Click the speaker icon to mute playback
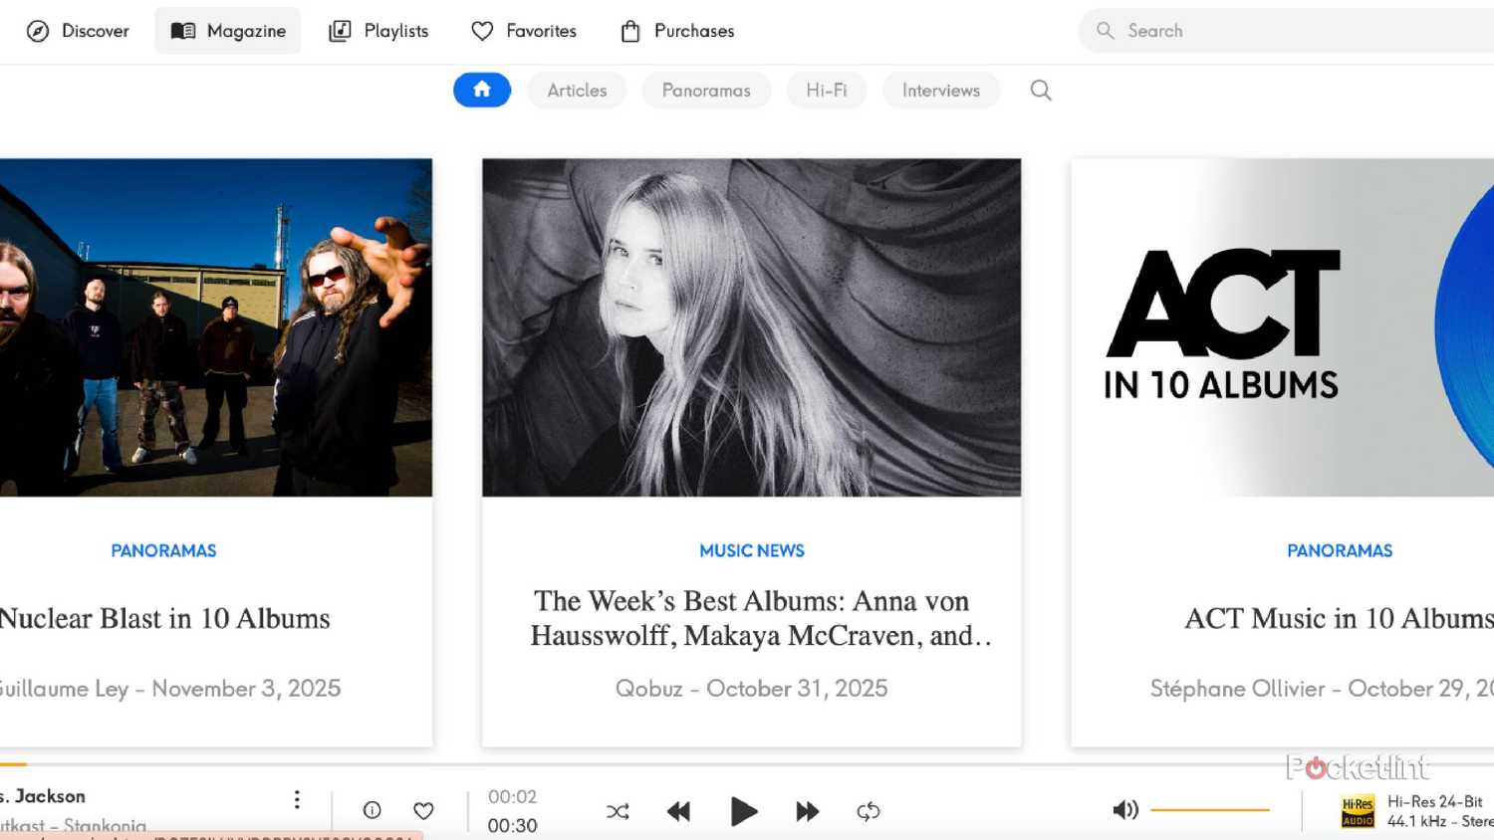1494x840 pixels. 1124,809
